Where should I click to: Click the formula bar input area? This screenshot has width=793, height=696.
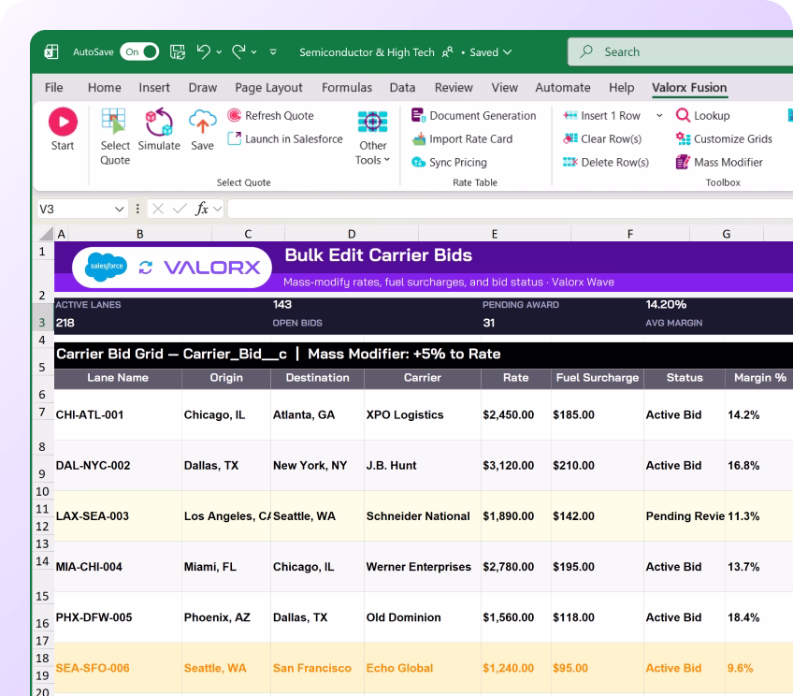(x=511, y=209)
